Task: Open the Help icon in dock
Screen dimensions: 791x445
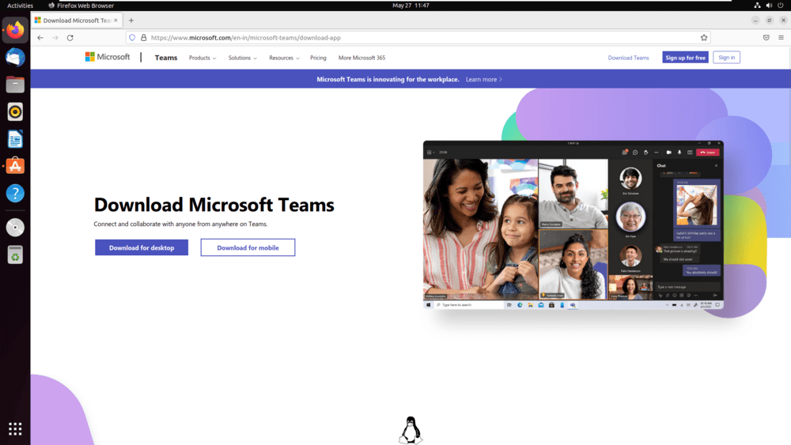Action: 15,193
